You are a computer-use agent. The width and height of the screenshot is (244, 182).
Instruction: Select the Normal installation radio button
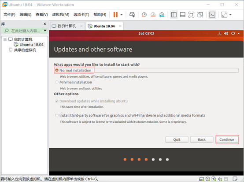click(57, 70)
